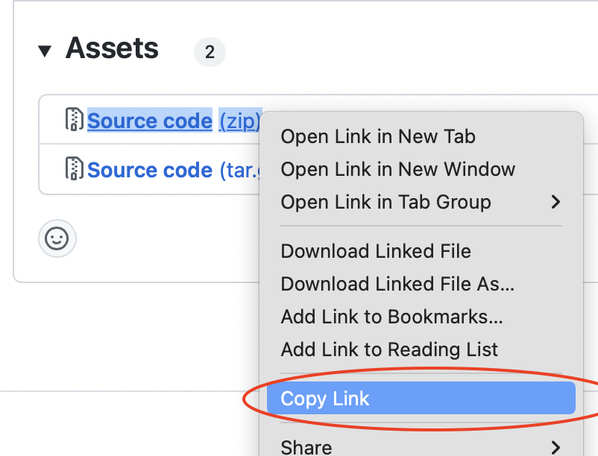The image size is (598, 456).
Task: Collapse the Assets section with the triangle
Action: point(45,51)
